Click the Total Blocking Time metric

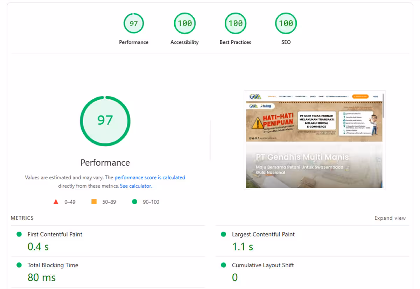(53, 265)
